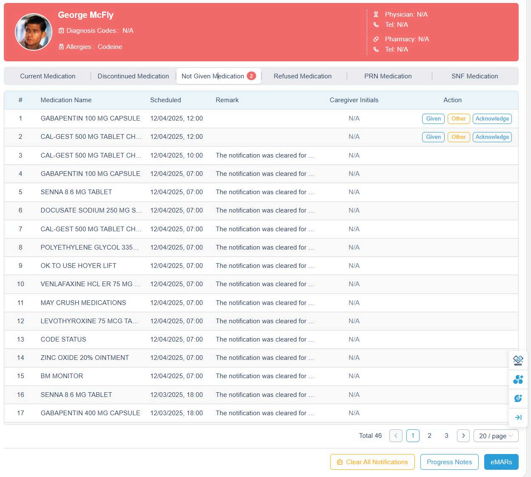Image resolution: width=531 pixels, height=477 pixels.
Task: Go to page 3 of results
Action: [x=446, y=436]
